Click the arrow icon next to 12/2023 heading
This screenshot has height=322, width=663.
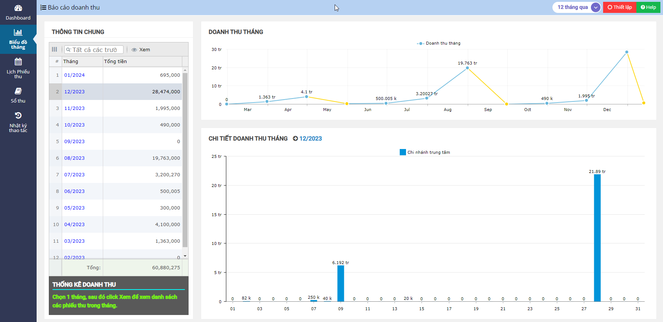pos(295,139)
